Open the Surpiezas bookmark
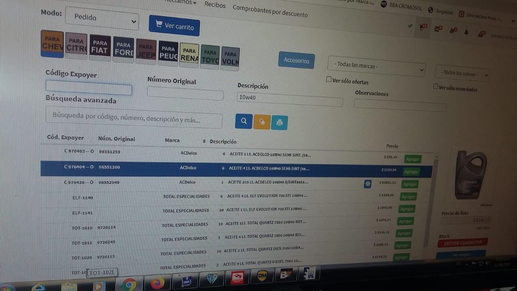Viewport: 517px width, 291px height. [x=441, y=11]
